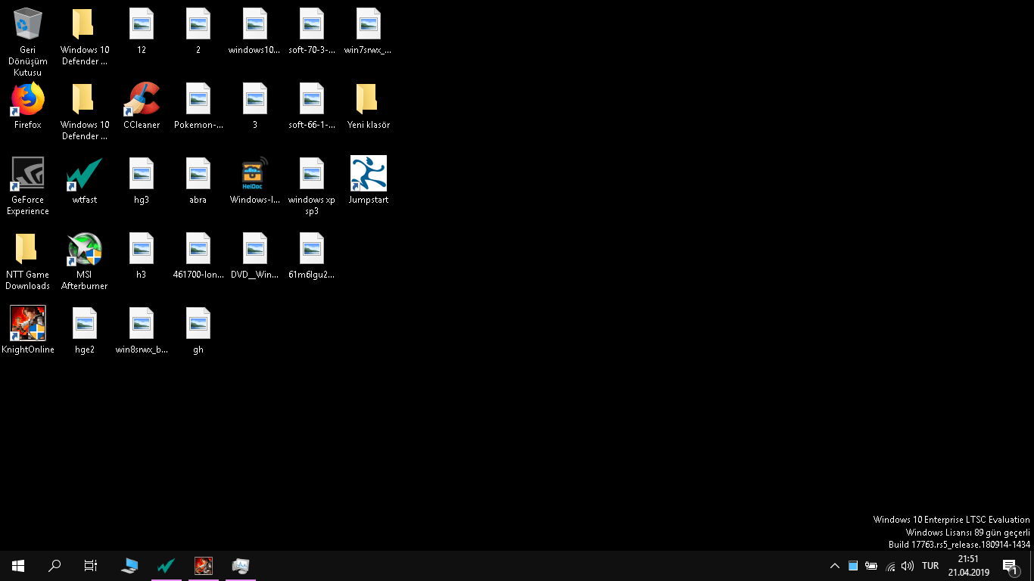Open taskbar search with the magnifier
Image resolution: width=1034 pixels, height=581 pixels.
click(x=55, y=566)
